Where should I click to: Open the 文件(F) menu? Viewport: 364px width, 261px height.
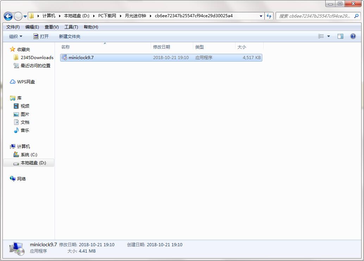[x=13, y=27]
